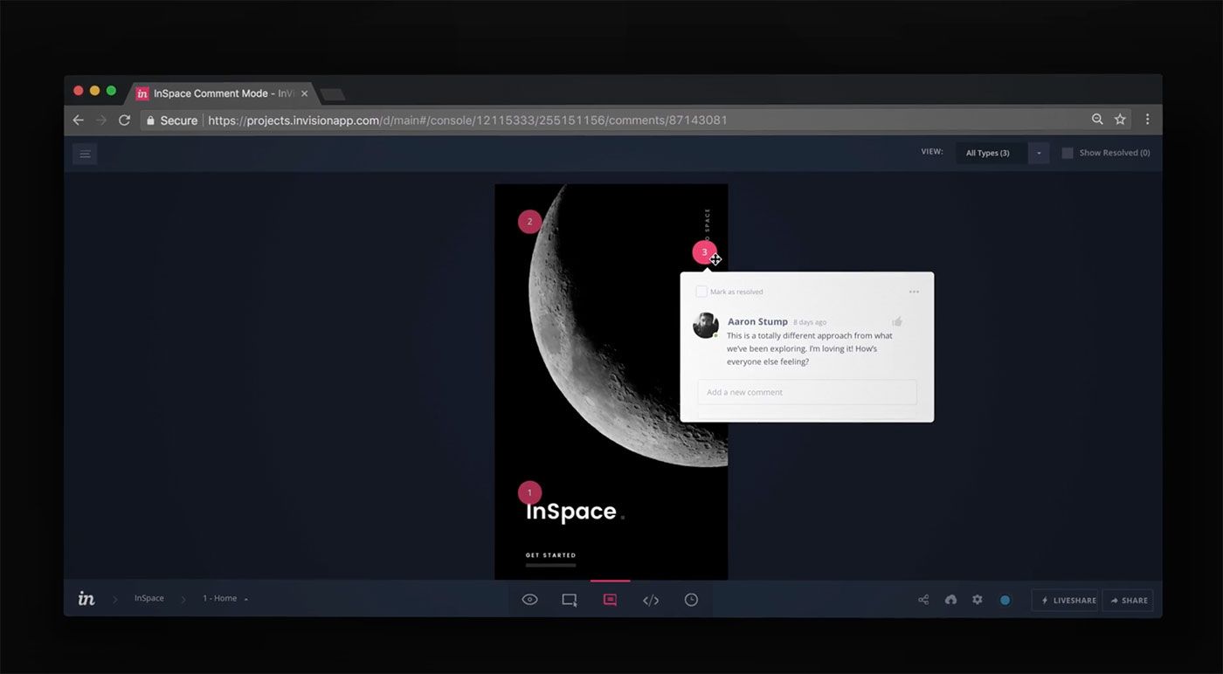Screen dimensions: 1223x674
Task: Select comment pin number 1
Action: click(x=529, y=492)
